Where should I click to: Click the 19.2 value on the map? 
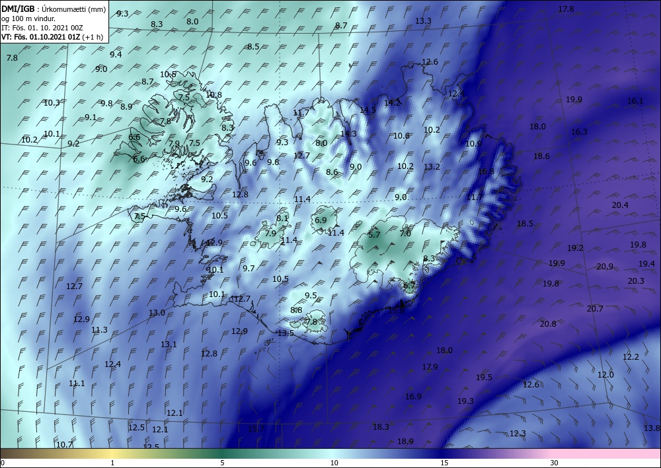point(575,248)
